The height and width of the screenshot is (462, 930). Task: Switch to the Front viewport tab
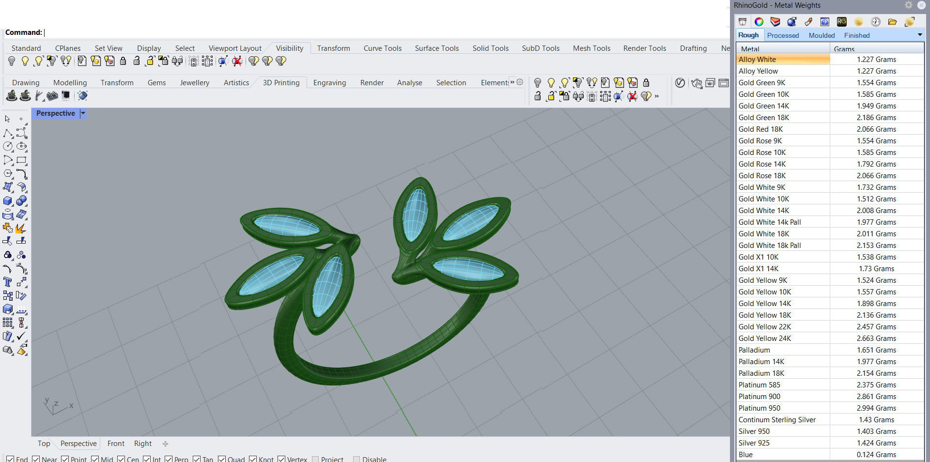coord(116,444)
